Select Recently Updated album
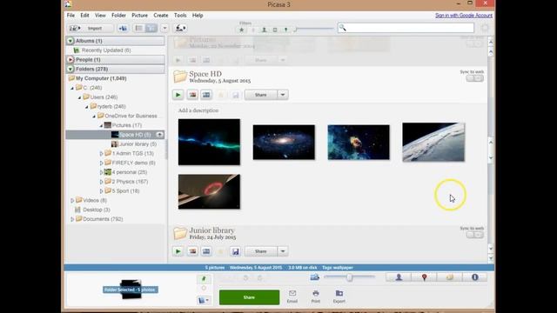The width and height of the screenshot is (557, 313). point(106,50)
